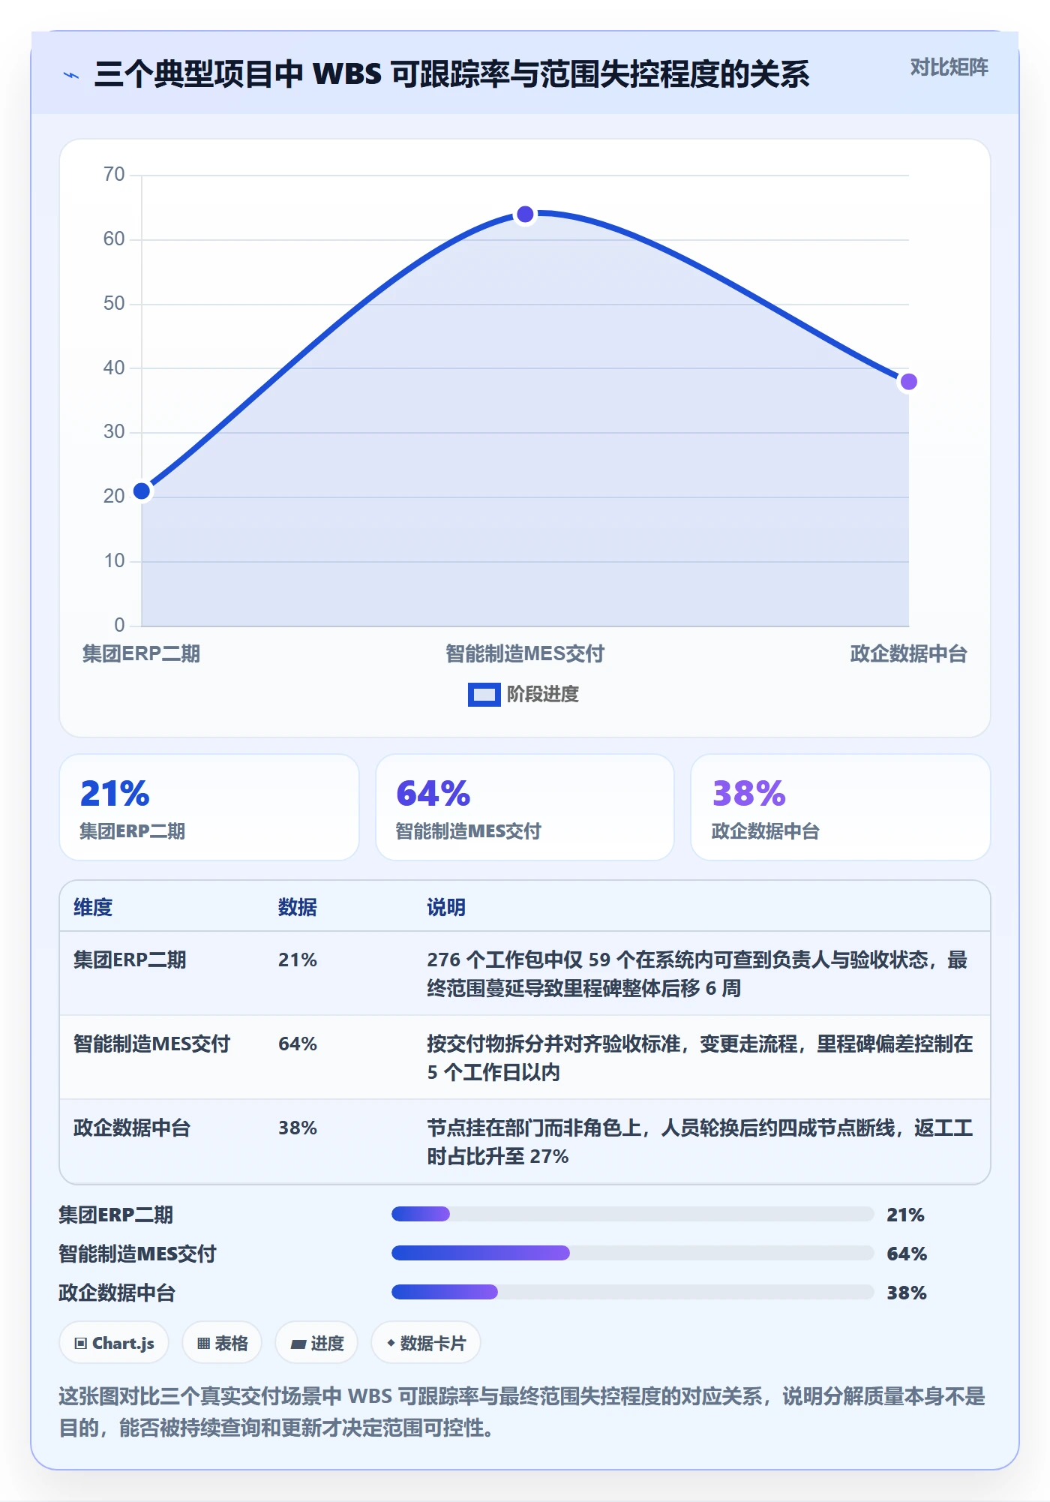
Task: Click the x-axis label 智能制造MES交付
Action: [525, 653]
